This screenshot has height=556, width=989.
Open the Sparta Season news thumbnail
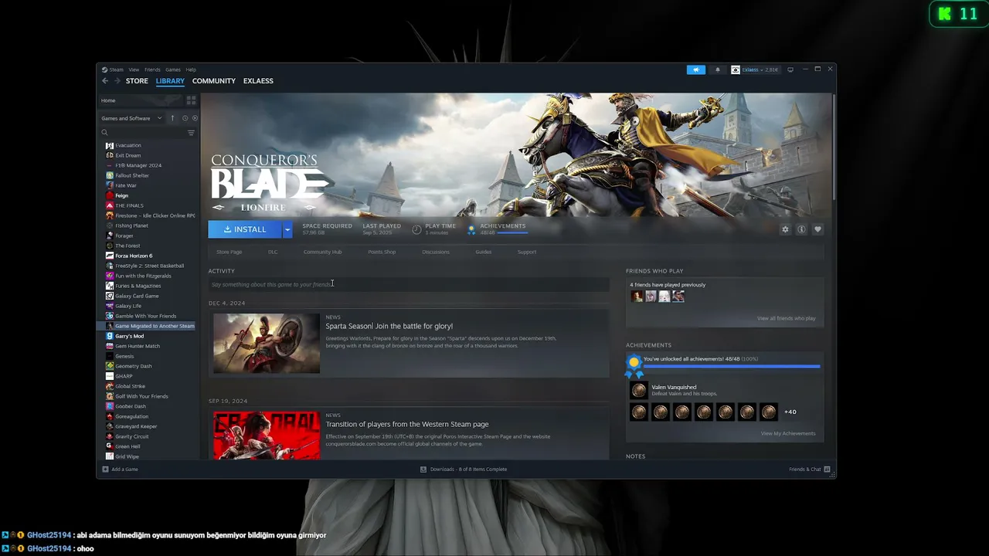pyautogui.click(x=267, y=344)
